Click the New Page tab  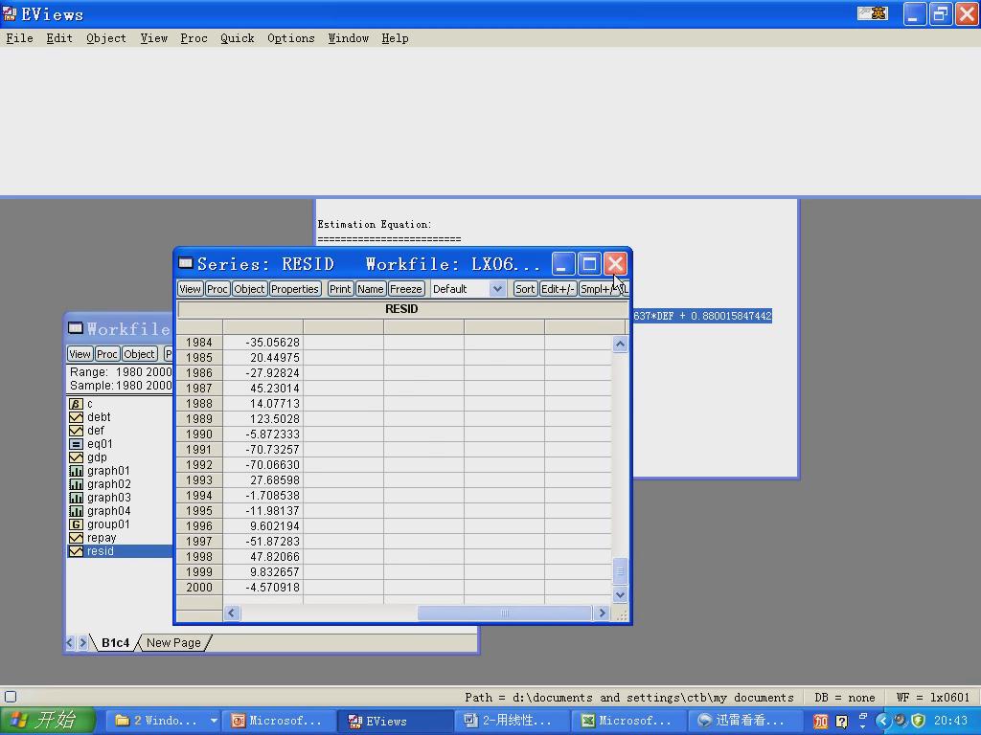click(x=173, y=642)
